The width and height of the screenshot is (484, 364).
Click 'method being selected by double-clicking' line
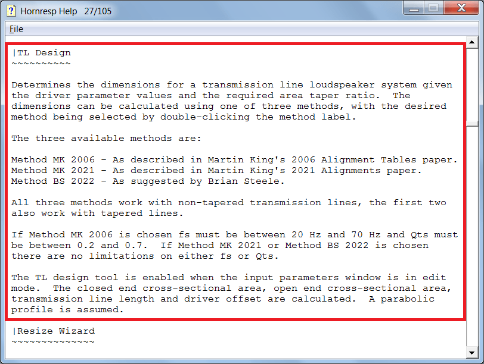(184, 117)
